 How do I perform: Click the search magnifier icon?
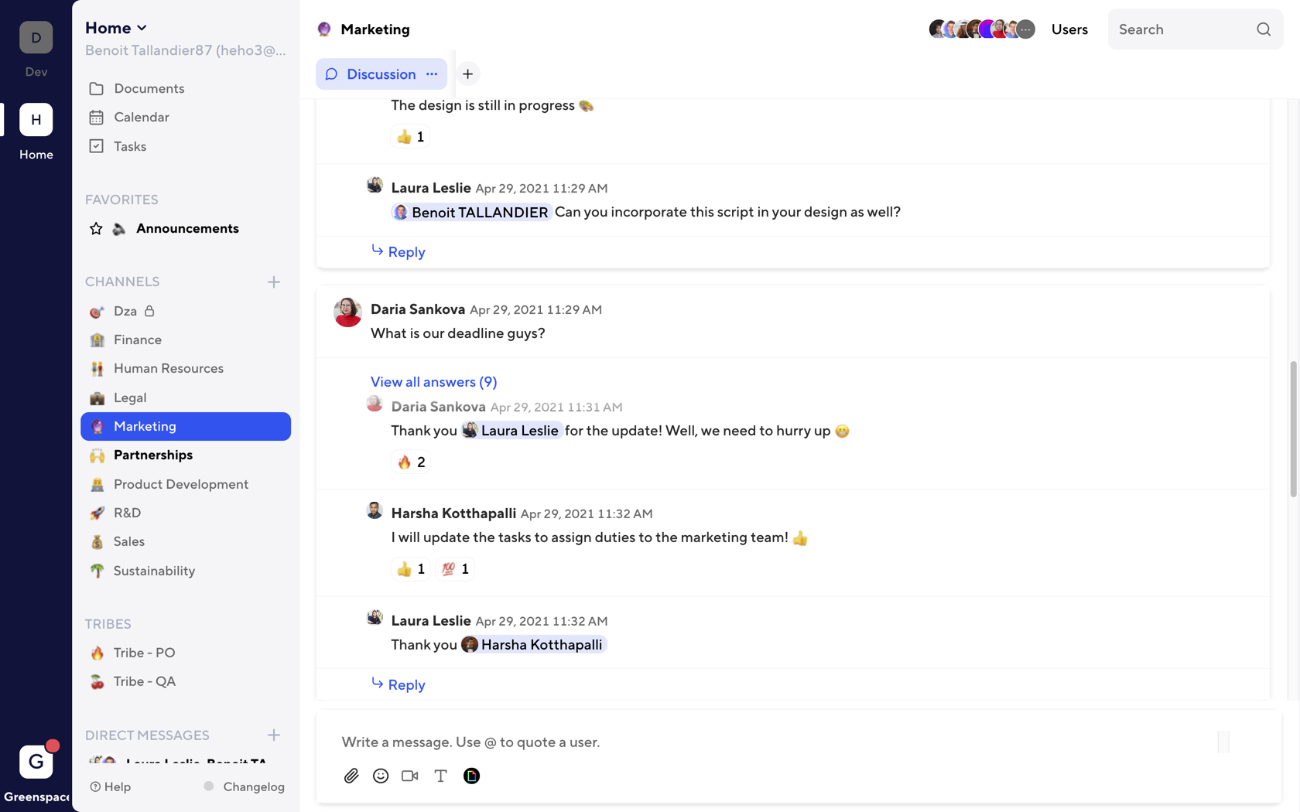pyautogui.click(x=1264, y=29)
